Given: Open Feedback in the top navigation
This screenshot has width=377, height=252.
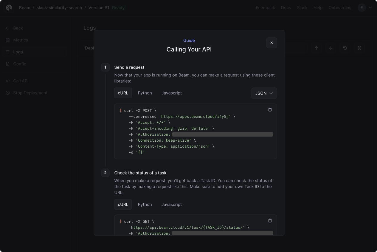Looking at the screenshot, I should pyautogui.click(x=265, y=8).
